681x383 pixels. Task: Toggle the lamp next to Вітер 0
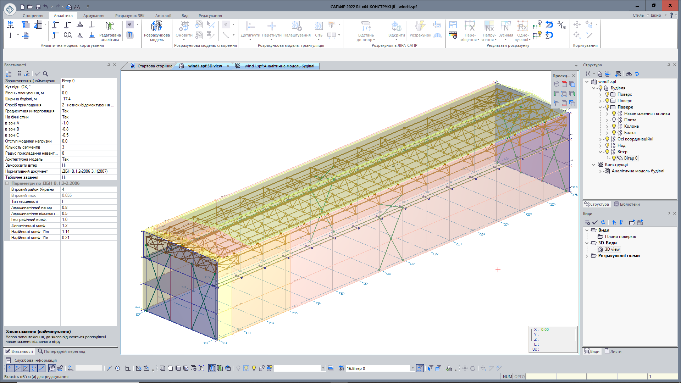pyautogui.click(x=615, y=158)
